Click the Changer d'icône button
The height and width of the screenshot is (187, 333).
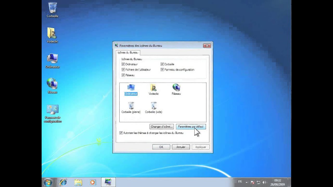(x=162, y=127)
